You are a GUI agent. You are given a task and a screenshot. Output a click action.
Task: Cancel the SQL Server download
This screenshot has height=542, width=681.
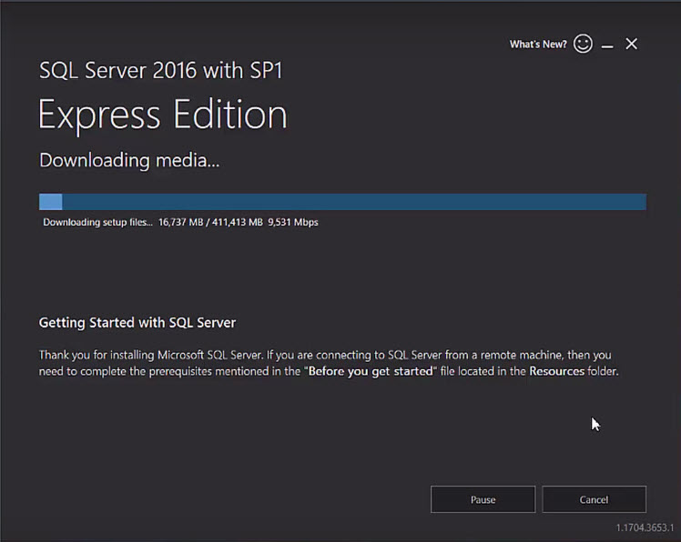[594, 499]
